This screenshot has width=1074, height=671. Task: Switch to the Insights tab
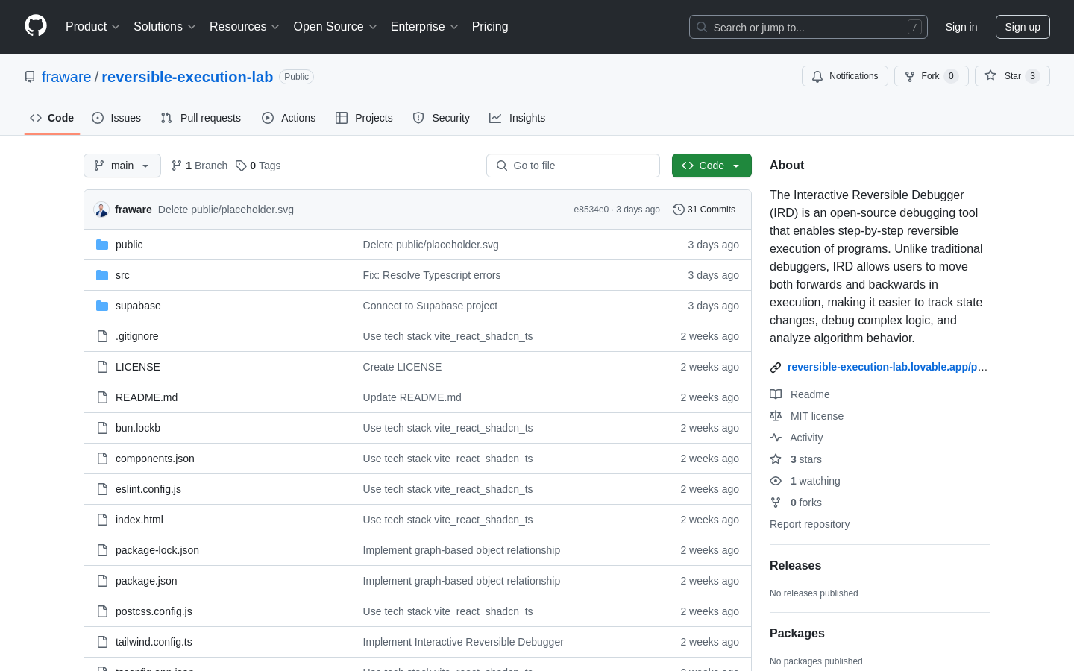coord(518,118)
